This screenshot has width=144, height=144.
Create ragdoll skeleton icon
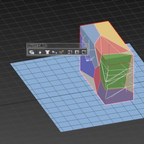pos(62,52)
